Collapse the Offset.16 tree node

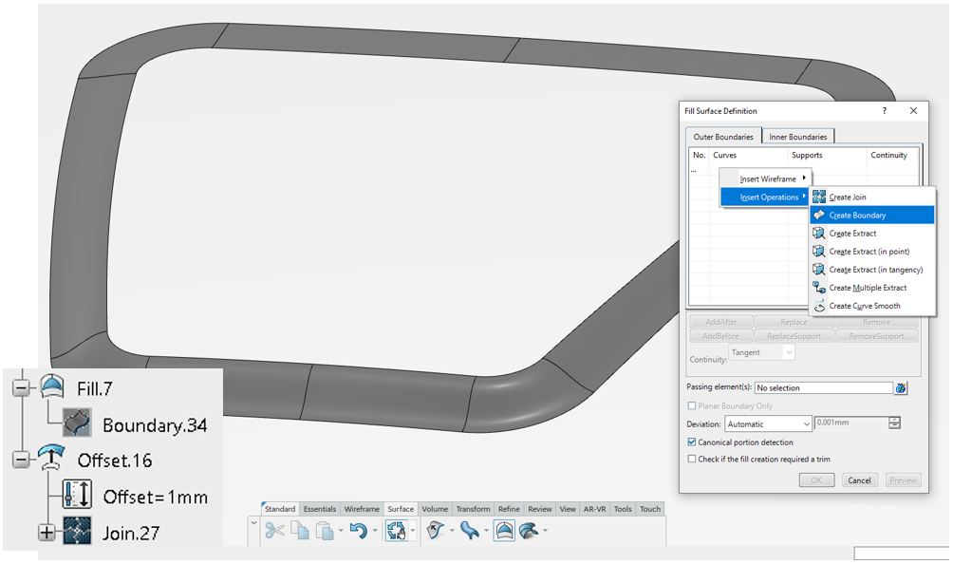(19, 460)
